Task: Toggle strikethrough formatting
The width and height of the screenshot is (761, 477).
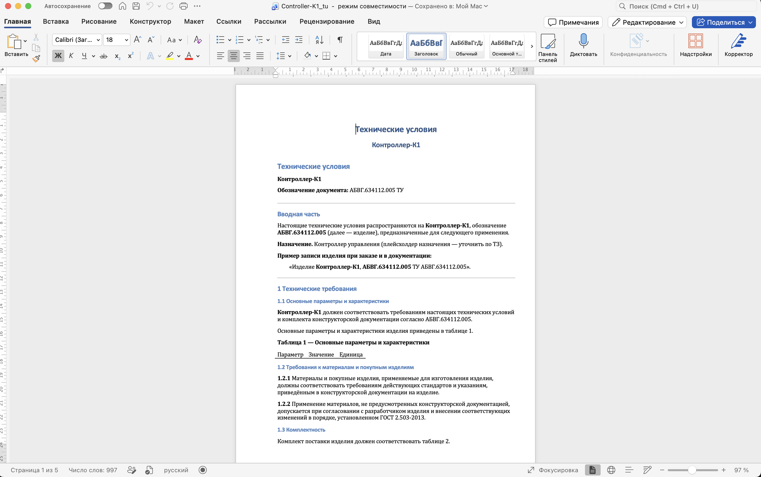Action: point(103,56)
